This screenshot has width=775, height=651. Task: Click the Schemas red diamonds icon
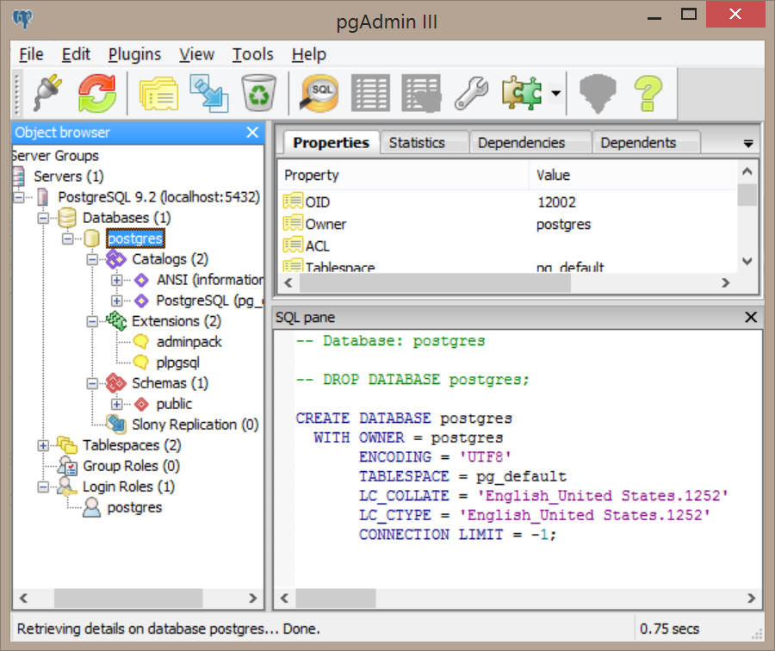point(116,383)
